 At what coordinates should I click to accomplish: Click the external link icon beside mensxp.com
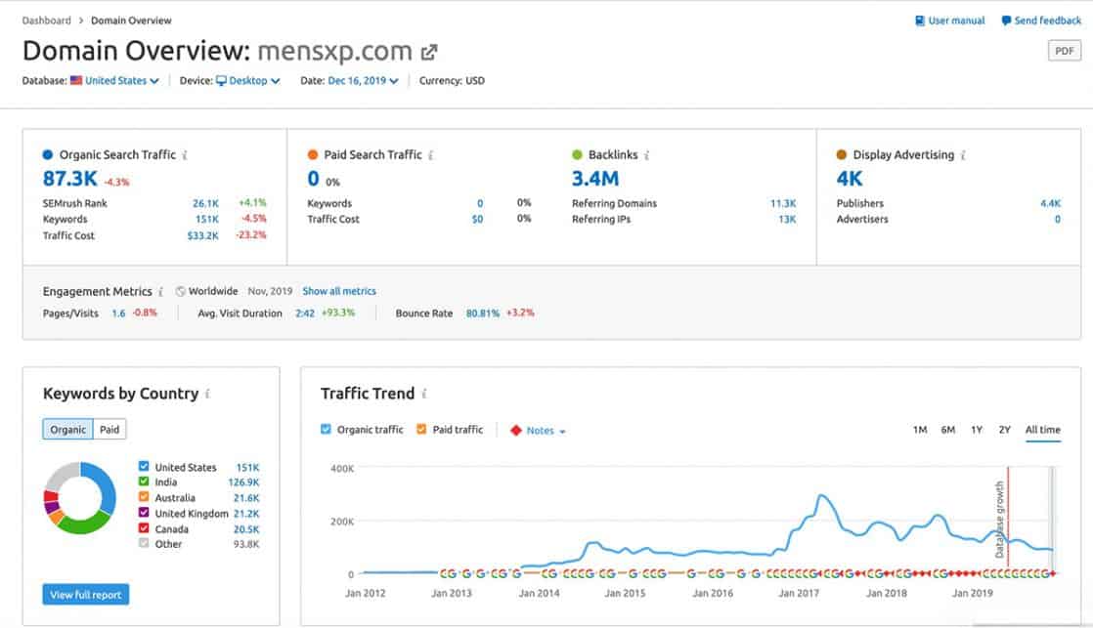pyautogui.click(x=429, y=52)
